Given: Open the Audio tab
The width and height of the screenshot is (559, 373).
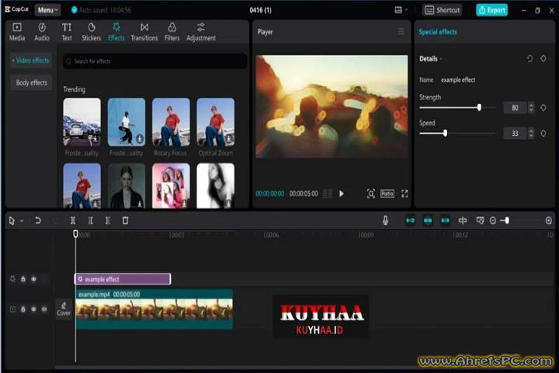Looking at the screenshot, I should [x=42, y=32].
